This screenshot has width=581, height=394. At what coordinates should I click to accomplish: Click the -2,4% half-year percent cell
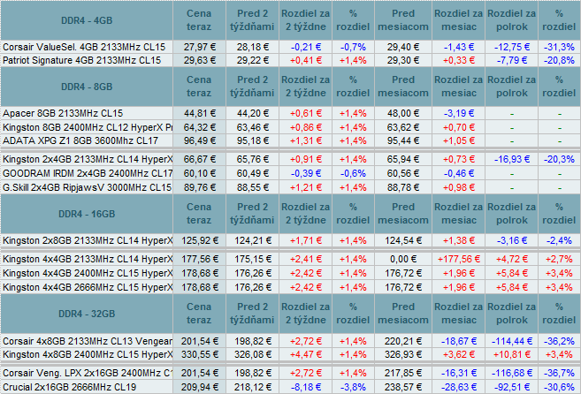(x=559, y=240)
